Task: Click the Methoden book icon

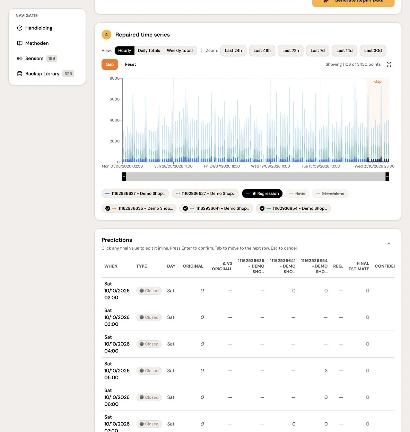Action: point(20,43)
